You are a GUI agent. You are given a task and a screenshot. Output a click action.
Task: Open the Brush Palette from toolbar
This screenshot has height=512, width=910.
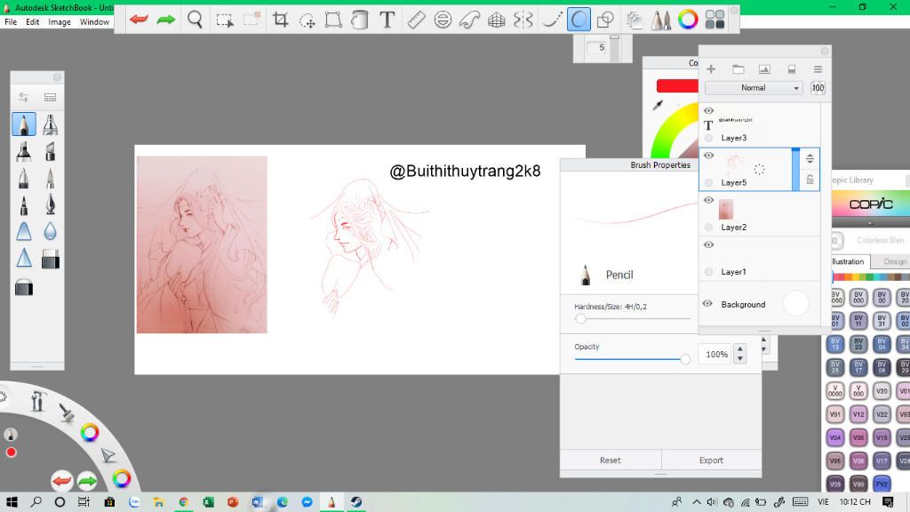[x=661, y=20]
